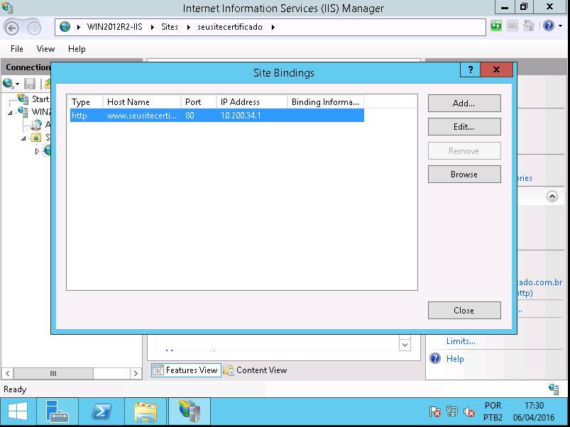Click the 10.200.34.1 IP address cell
The width and height of the screenshot is (570, 427).
pos(241,116)
